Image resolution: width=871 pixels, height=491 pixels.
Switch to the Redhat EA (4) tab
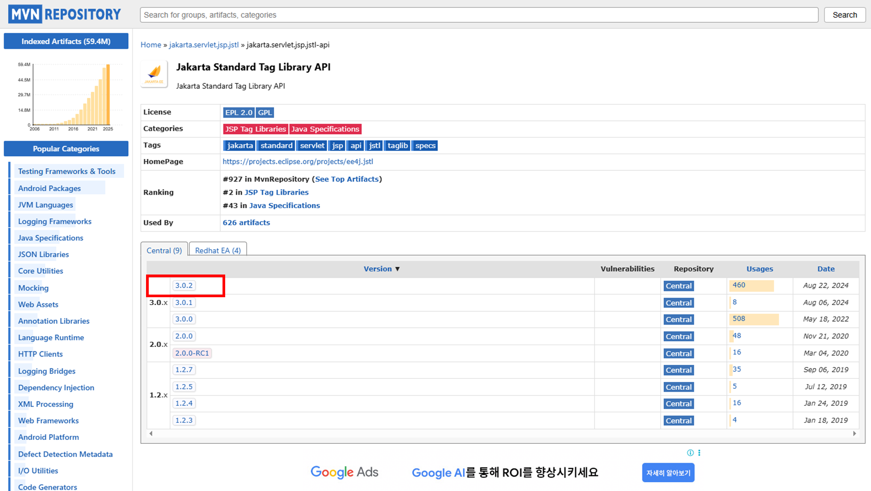[218, 251]
